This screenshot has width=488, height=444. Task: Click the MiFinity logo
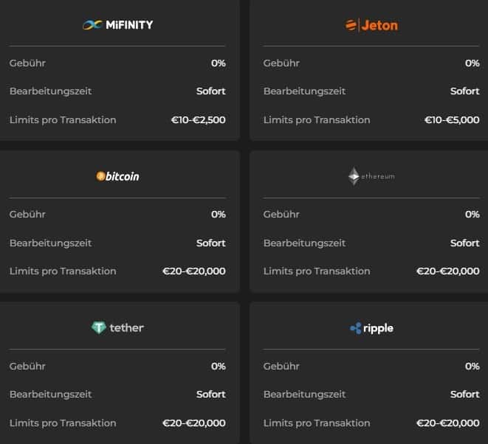point(118,25)
